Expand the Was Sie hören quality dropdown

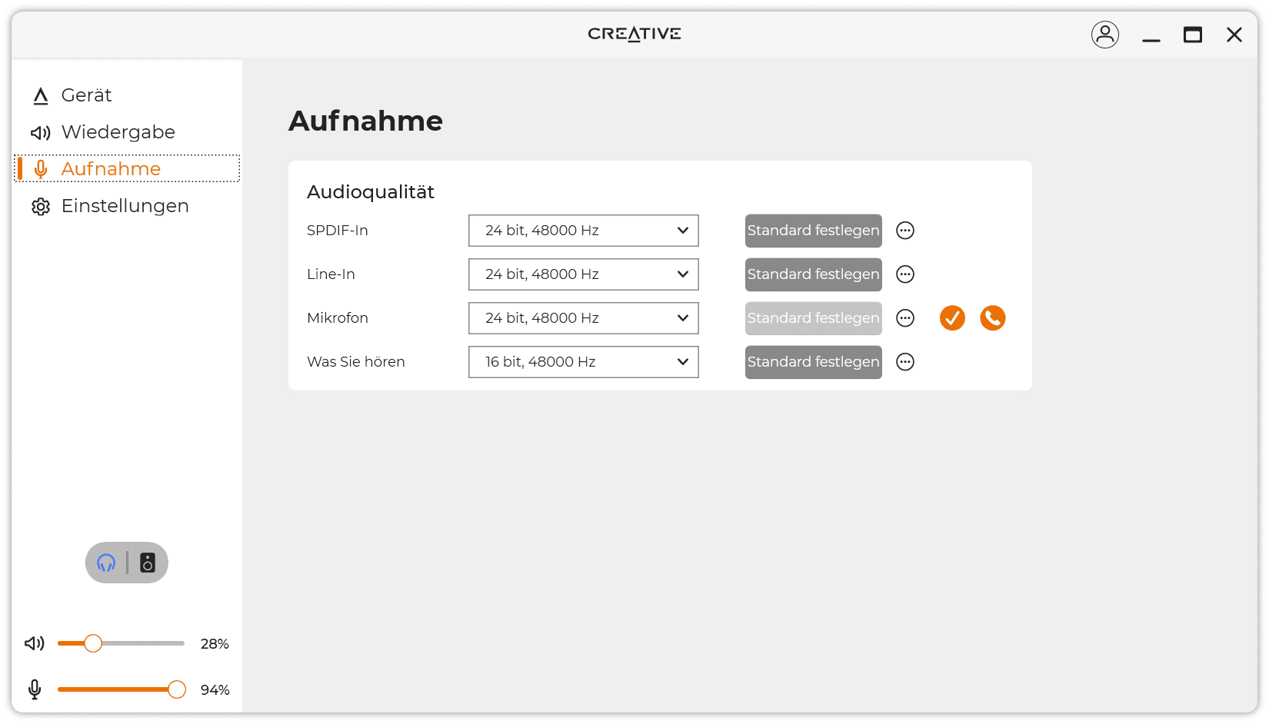583,362
